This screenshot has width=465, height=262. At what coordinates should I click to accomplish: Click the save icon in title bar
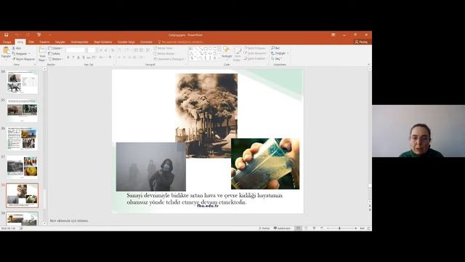(7, 35)
